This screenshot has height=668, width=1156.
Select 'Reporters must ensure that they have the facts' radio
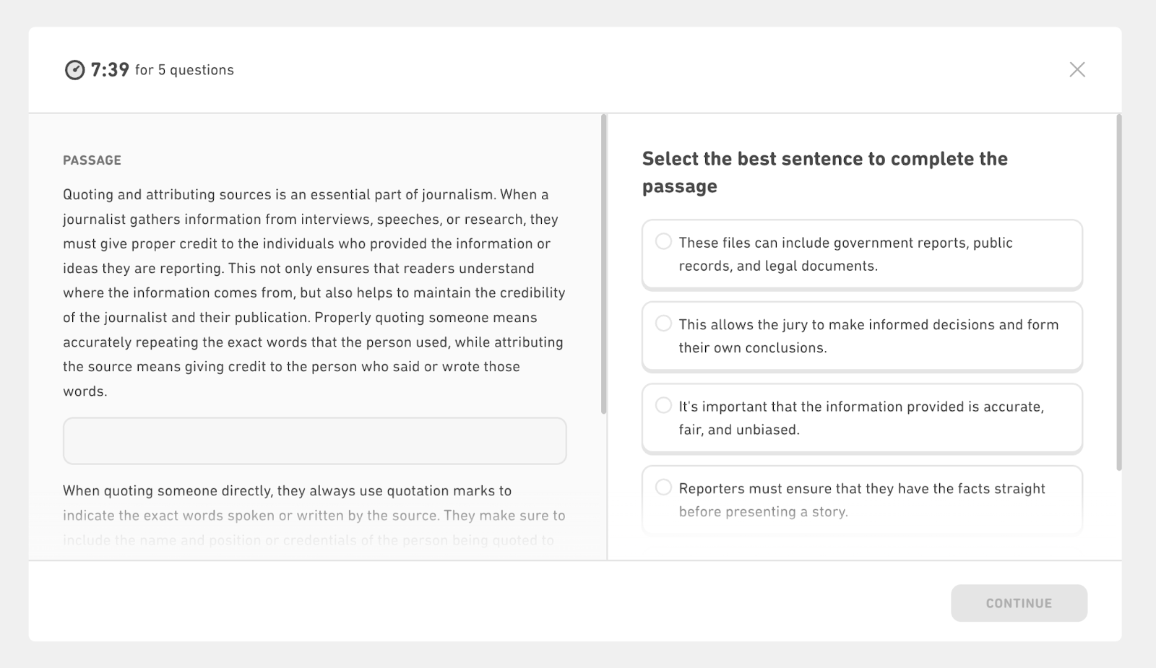pyautogui.click(x=663, y=487)
